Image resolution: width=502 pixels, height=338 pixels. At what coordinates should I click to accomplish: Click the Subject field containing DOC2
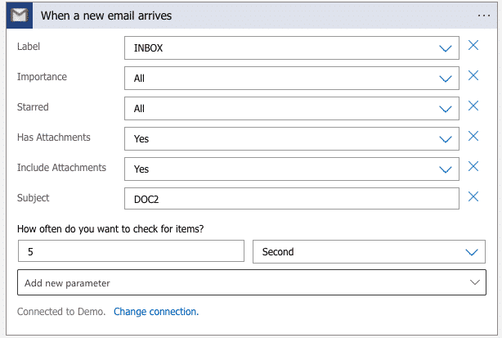click(x=292, y=199)
